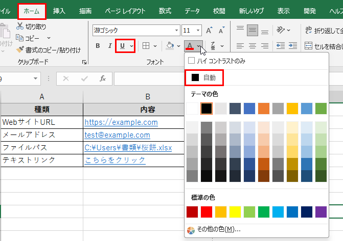
Task: Toggle Italic text formatting
Action: (109, 46)
